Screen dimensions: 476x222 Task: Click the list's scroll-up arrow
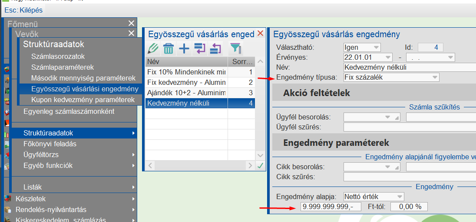pyautogui.click(x=260, y=62)
